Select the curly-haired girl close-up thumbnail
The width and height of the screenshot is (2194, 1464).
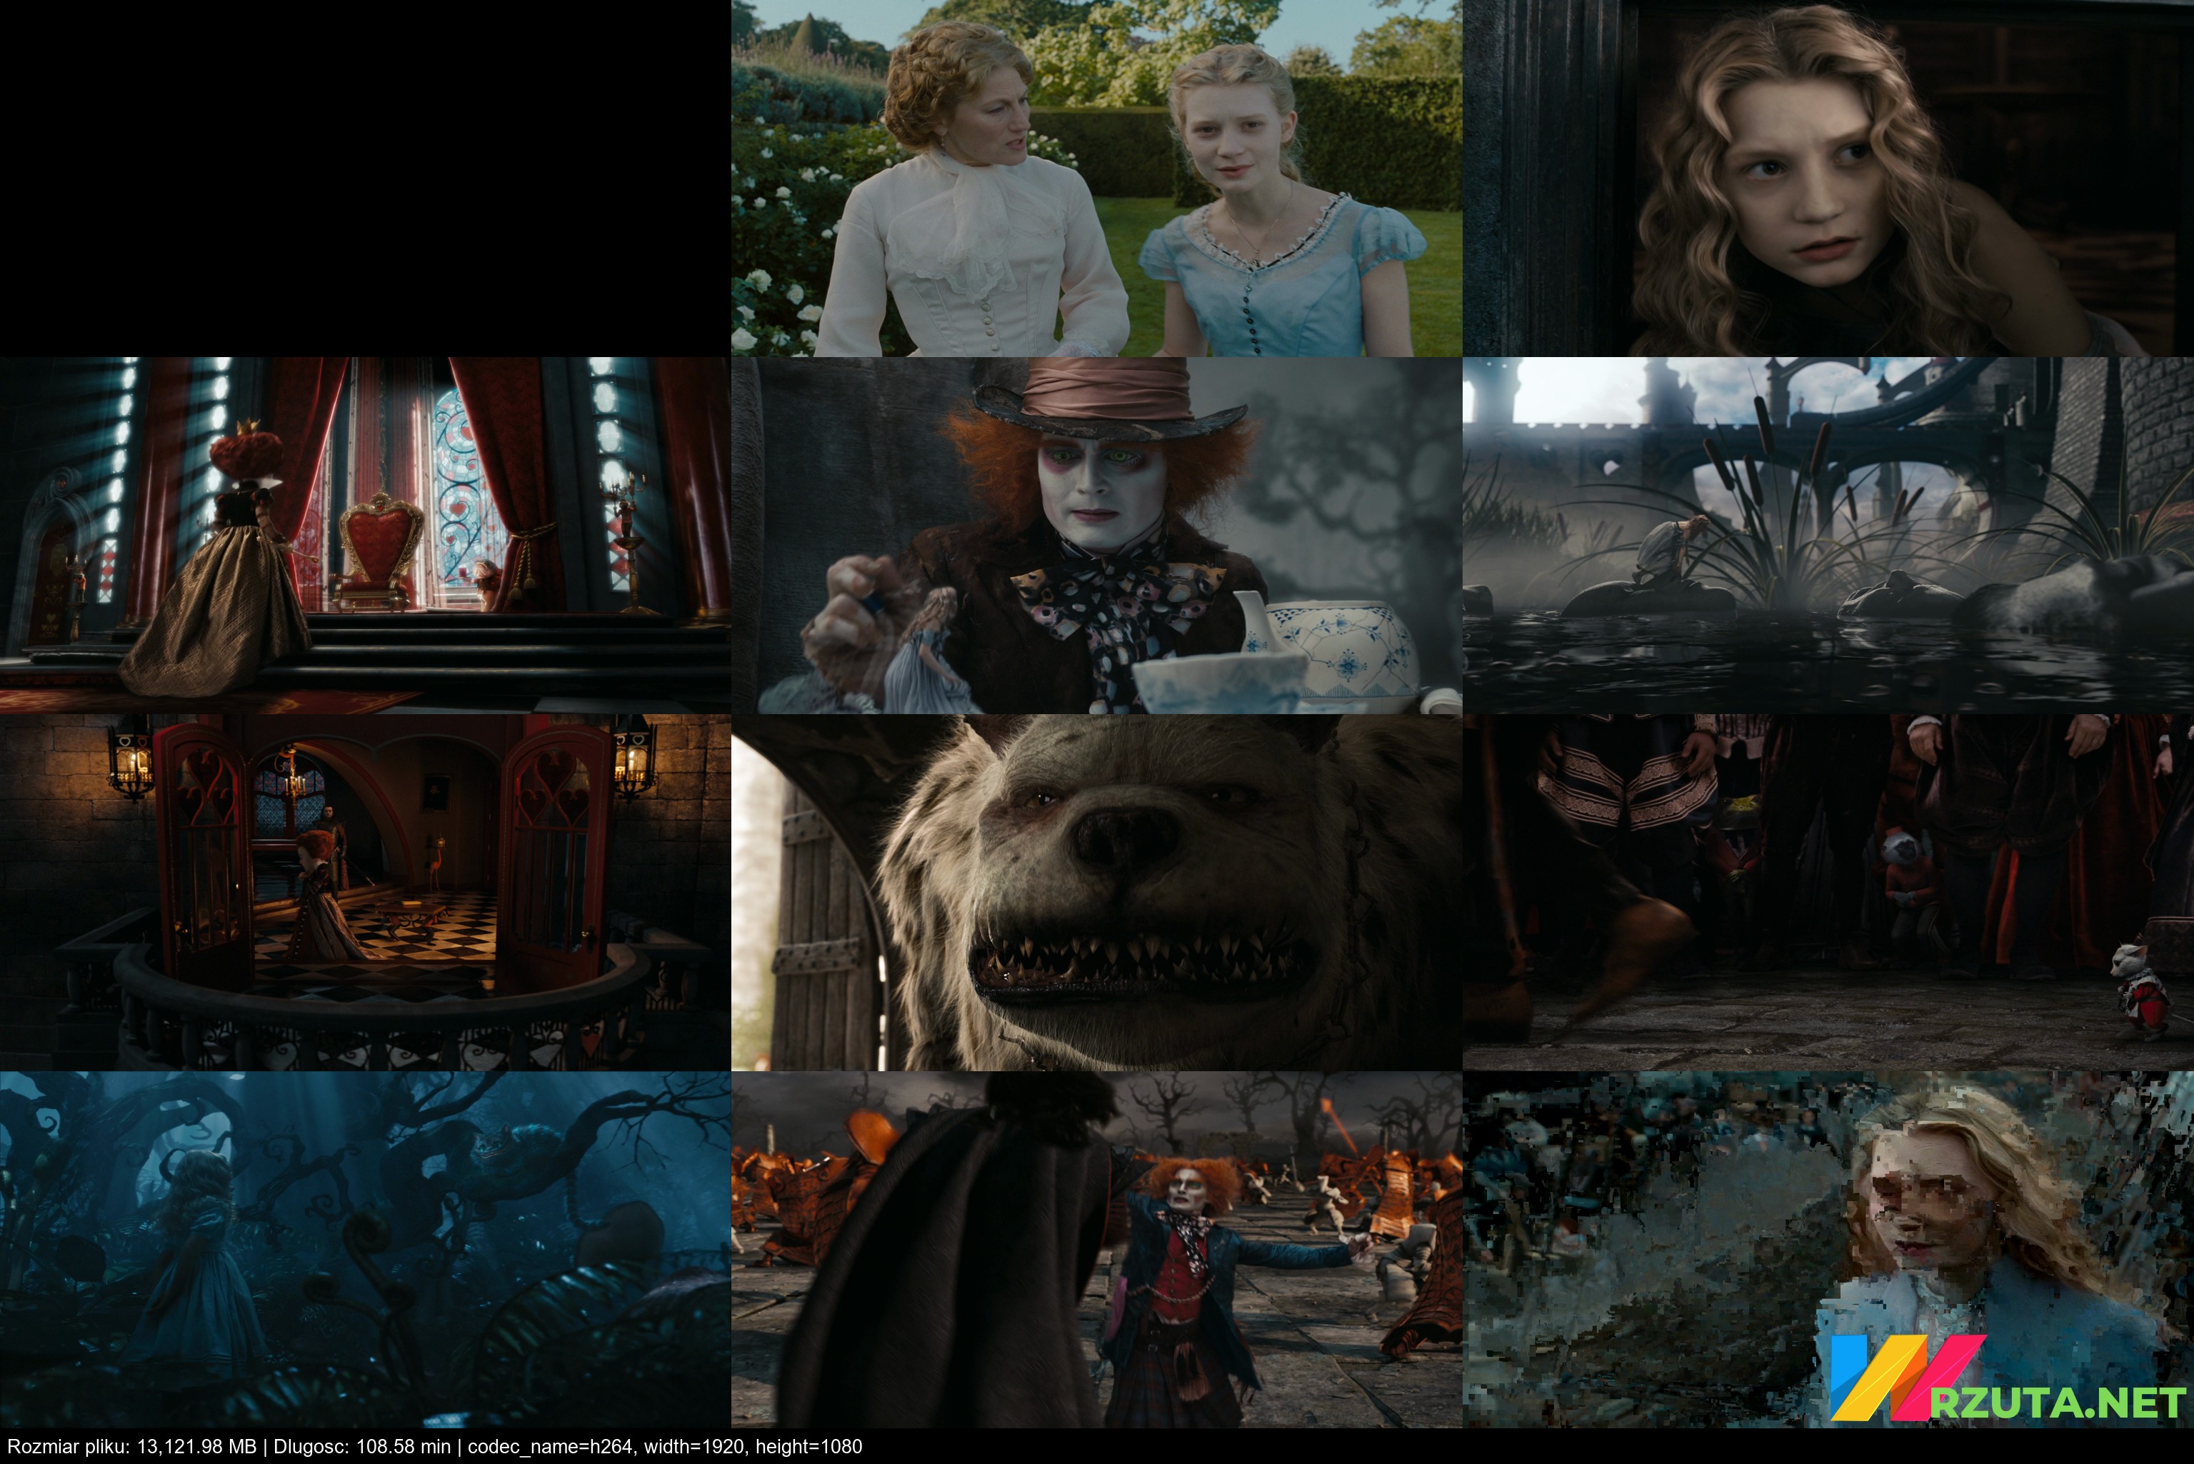tap(1828, 177)
